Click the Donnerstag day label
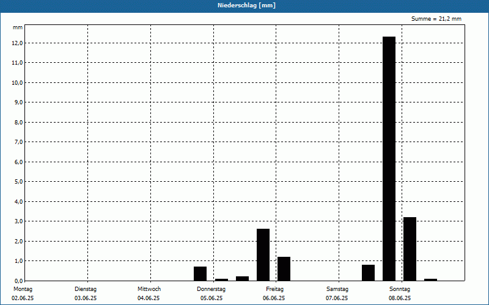489x305 pixels. (211, 289)
